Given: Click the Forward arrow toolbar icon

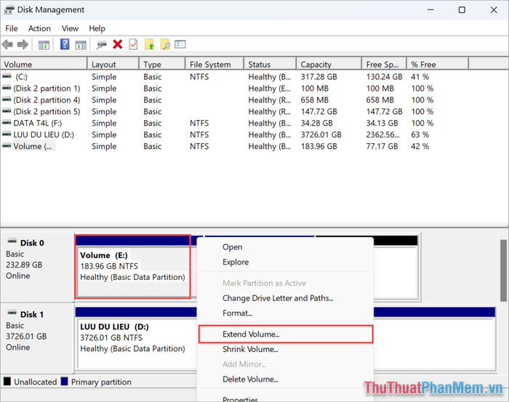Looking at the screenshot, I should point(23,44).
